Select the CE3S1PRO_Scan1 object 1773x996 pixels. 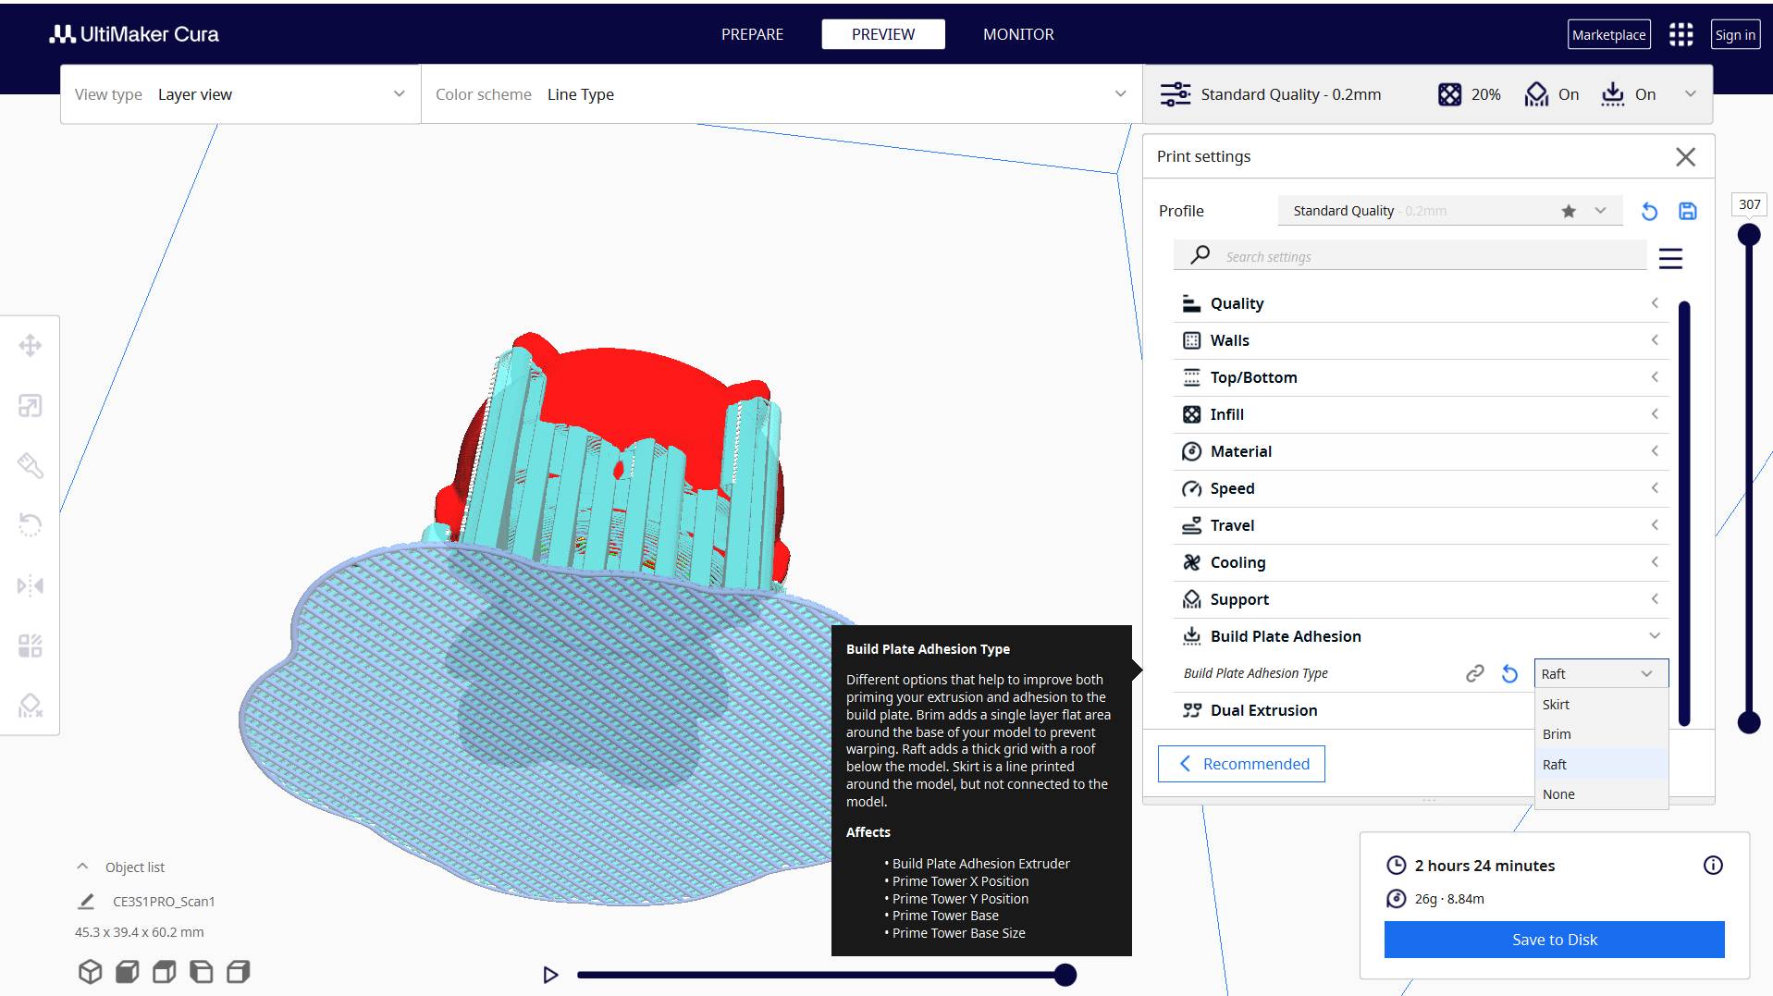[164, 902]
